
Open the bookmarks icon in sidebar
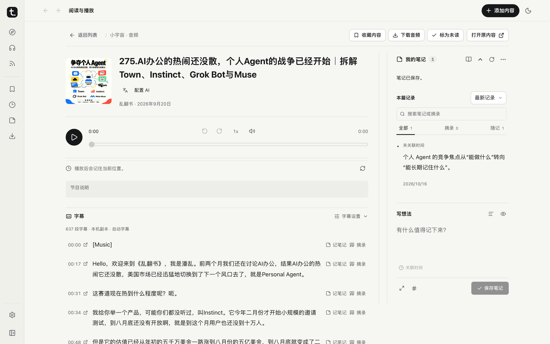pyautogui.click(x=12, y=89)
